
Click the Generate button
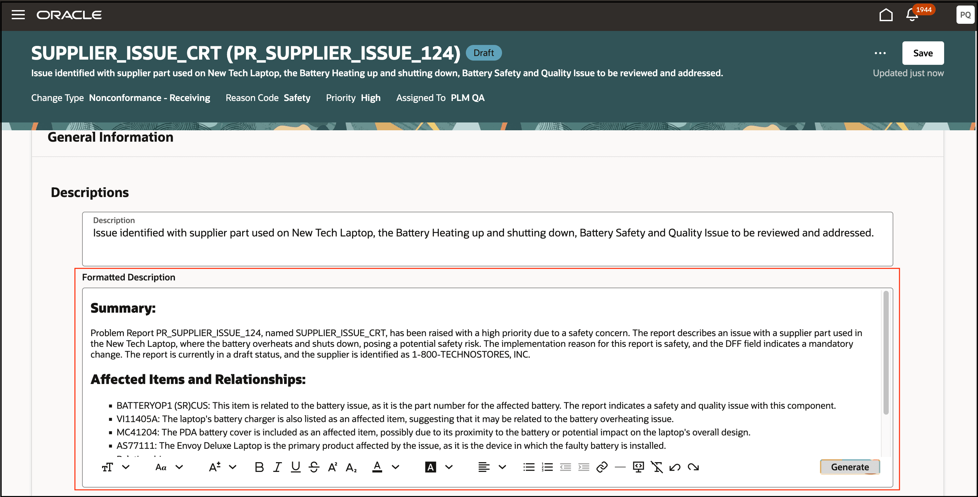coord(849,467)
